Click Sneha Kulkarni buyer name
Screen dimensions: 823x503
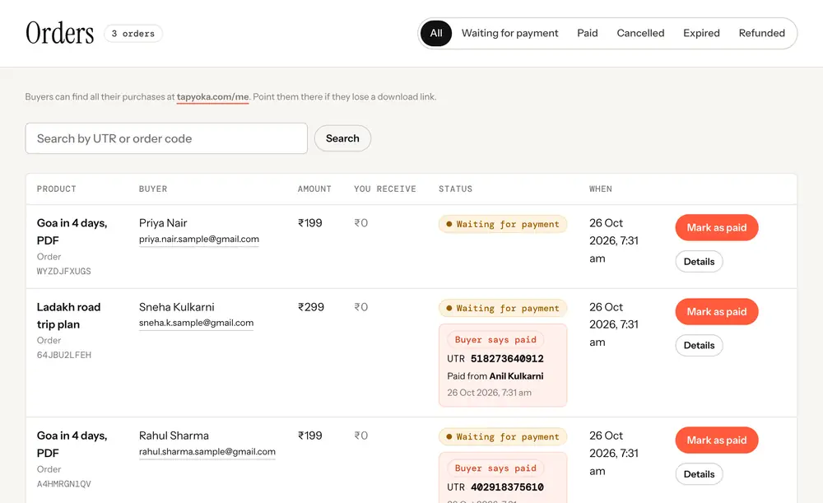pyautogui.click(x=176, y=307)
